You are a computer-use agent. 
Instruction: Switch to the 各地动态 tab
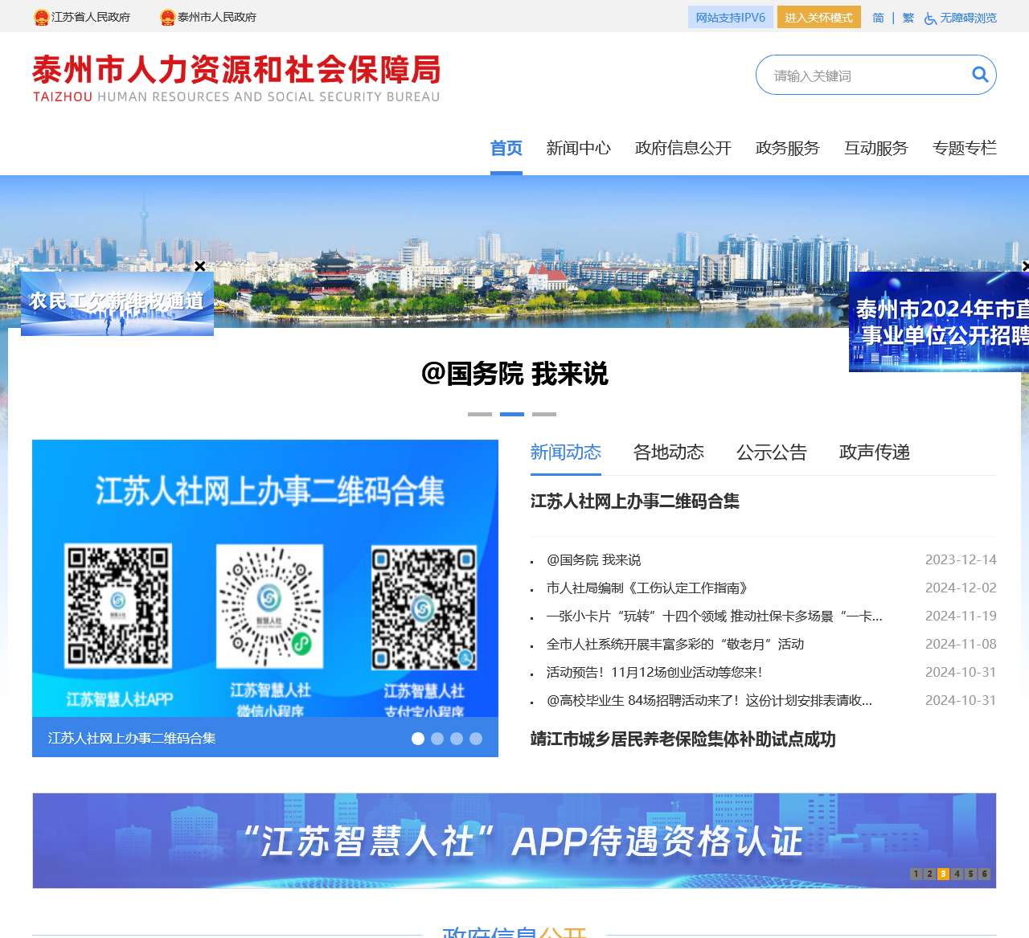pyautogui.click(x=669, y=453)
